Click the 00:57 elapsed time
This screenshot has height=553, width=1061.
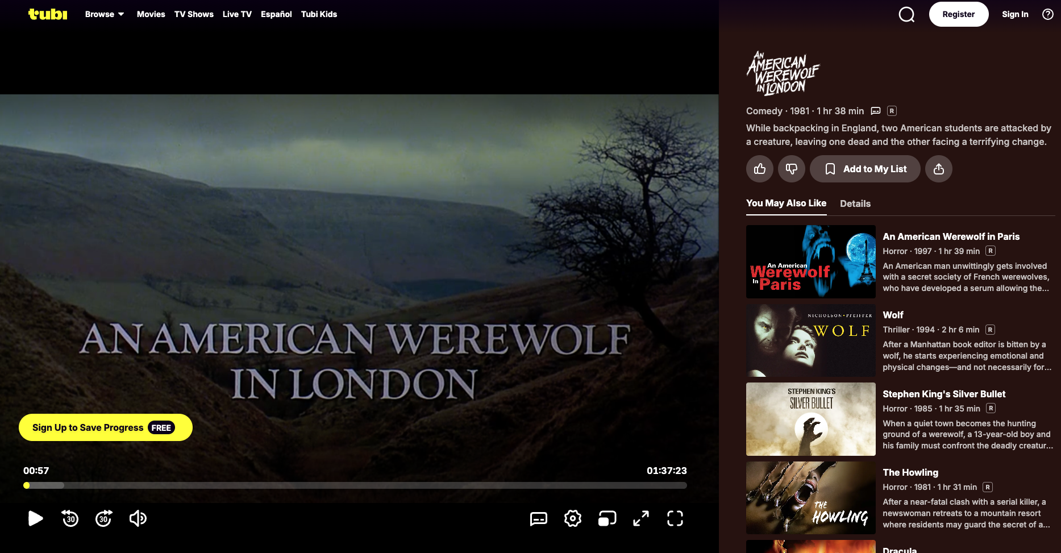point(36,471)
